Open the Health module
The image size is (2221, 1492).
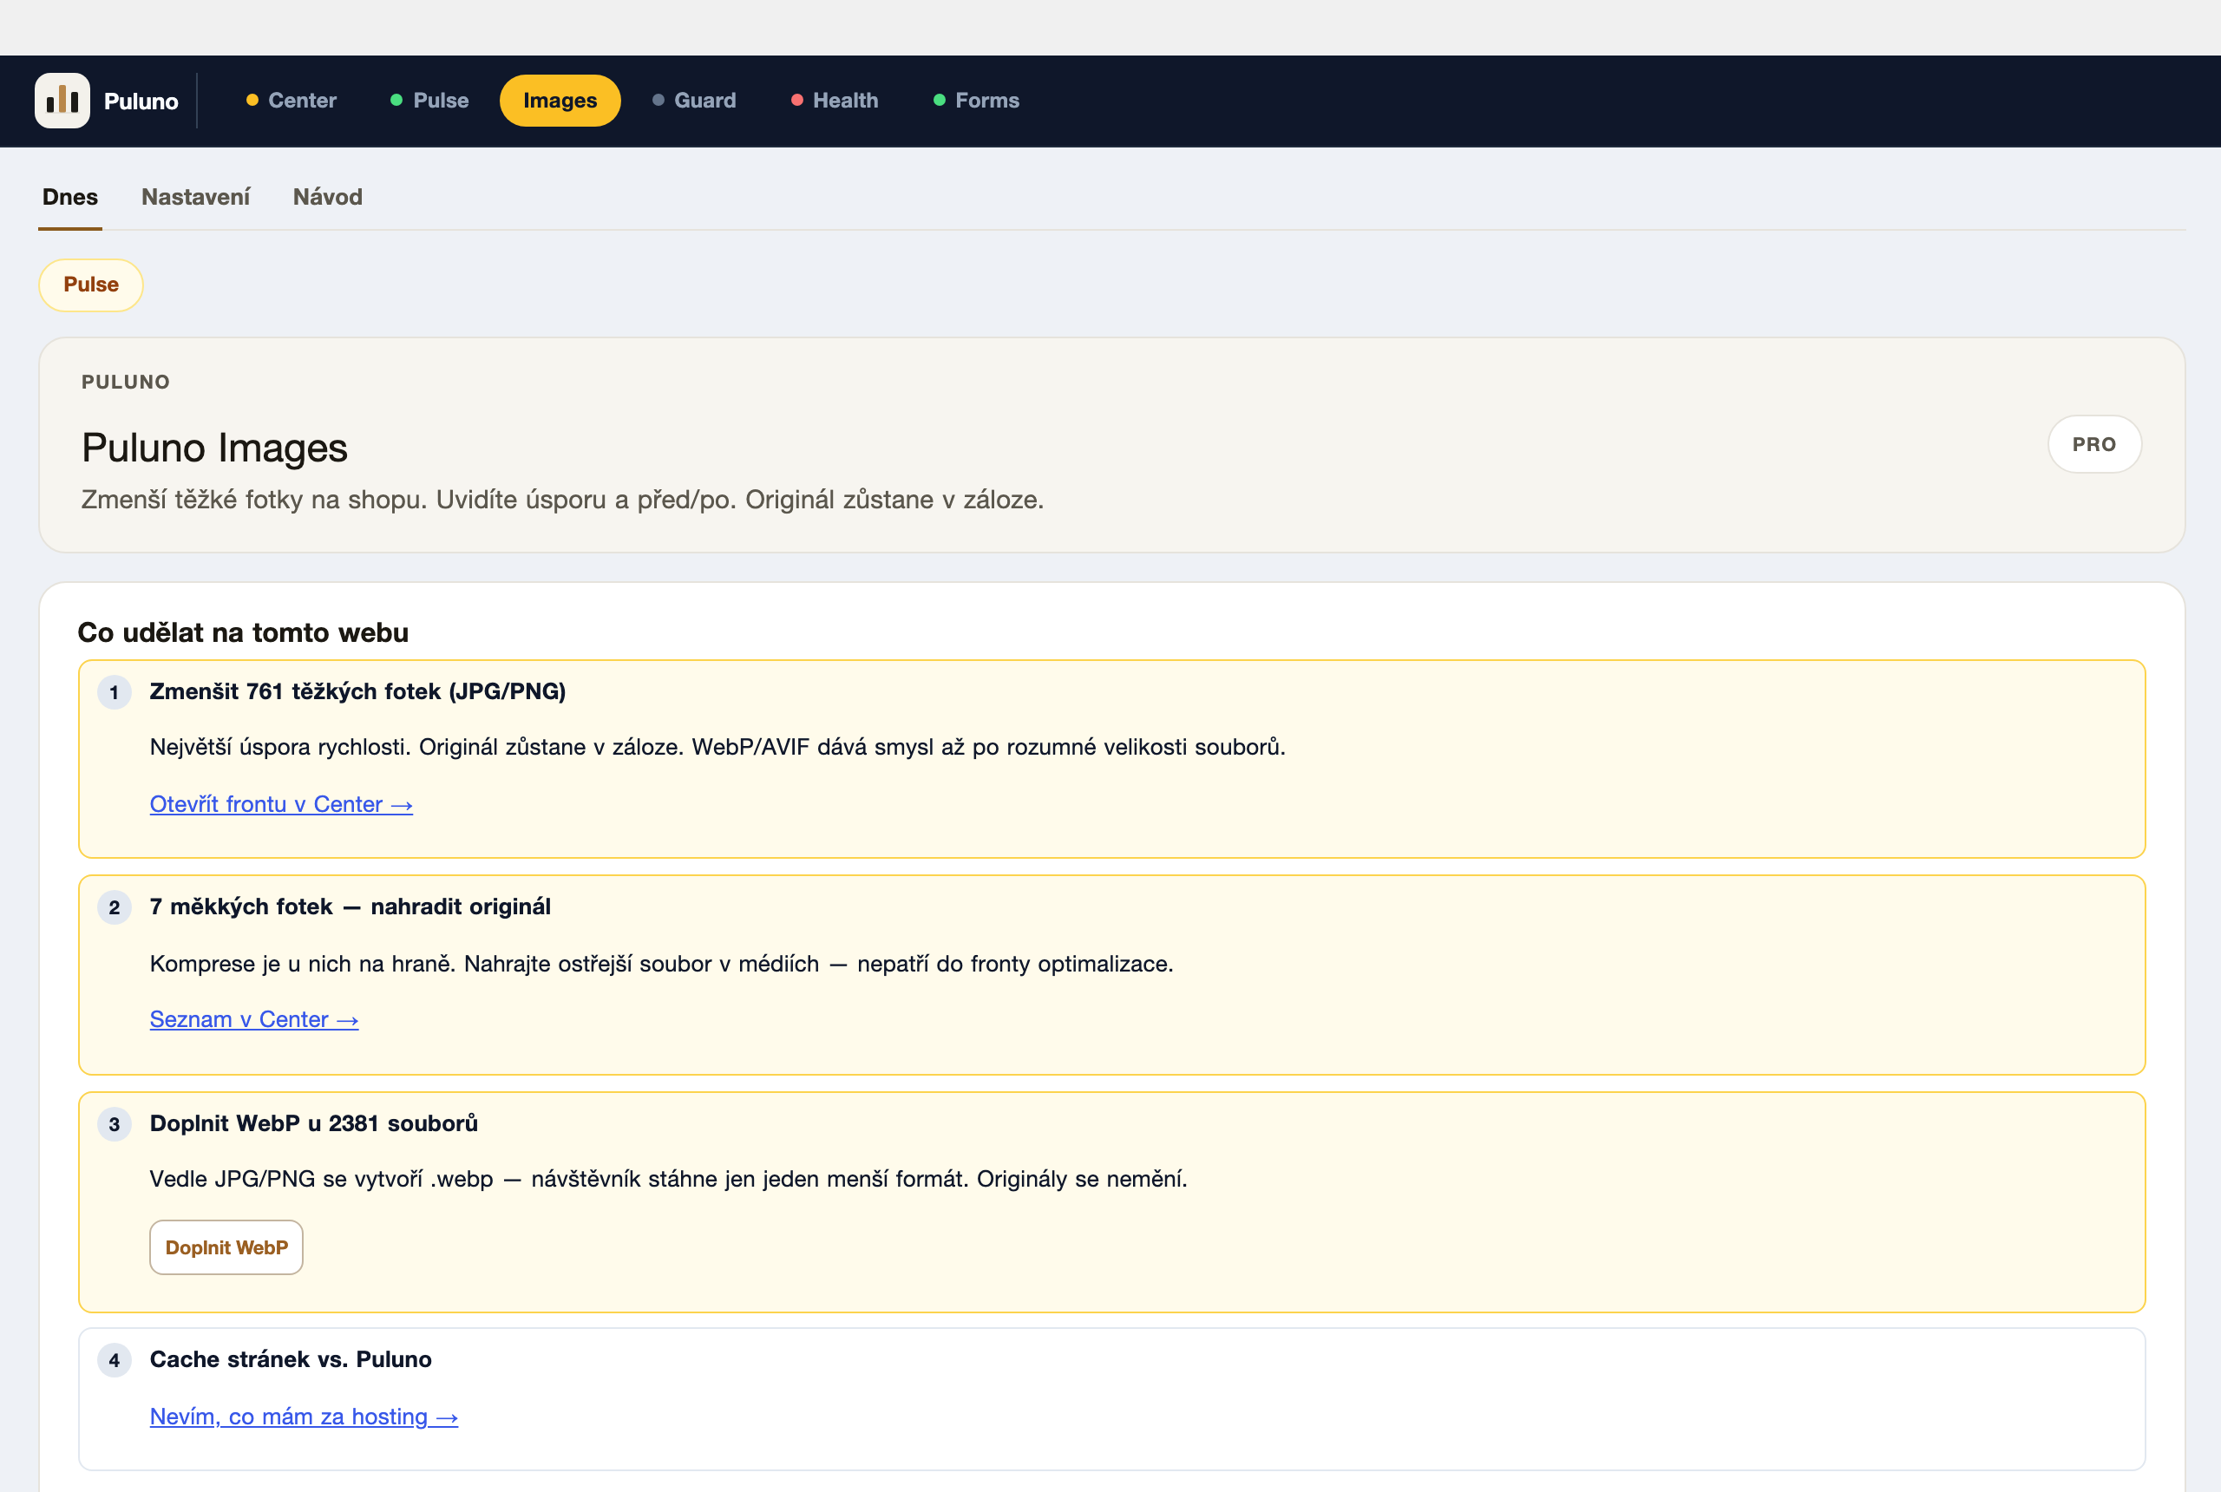point(835,100)
